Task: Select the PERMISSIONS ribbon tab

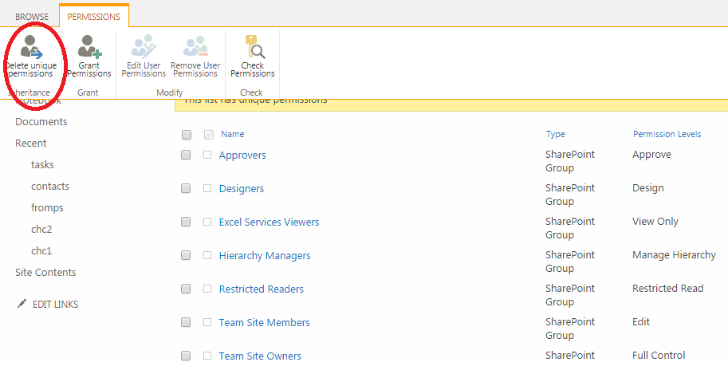Action: [94, 17]
